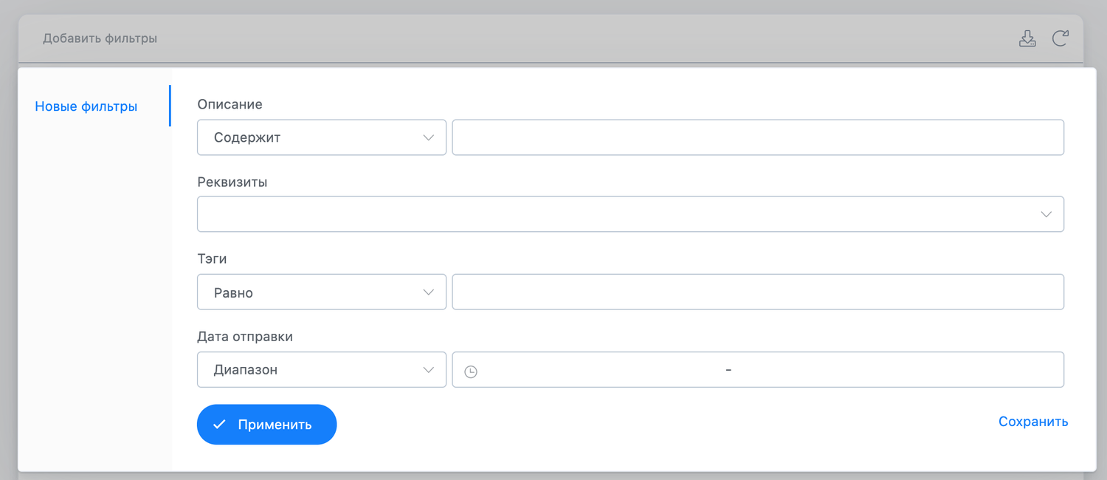Click the chevron arrow of Диапазон dropdown
1107x480 pixels.
(428, 370)
